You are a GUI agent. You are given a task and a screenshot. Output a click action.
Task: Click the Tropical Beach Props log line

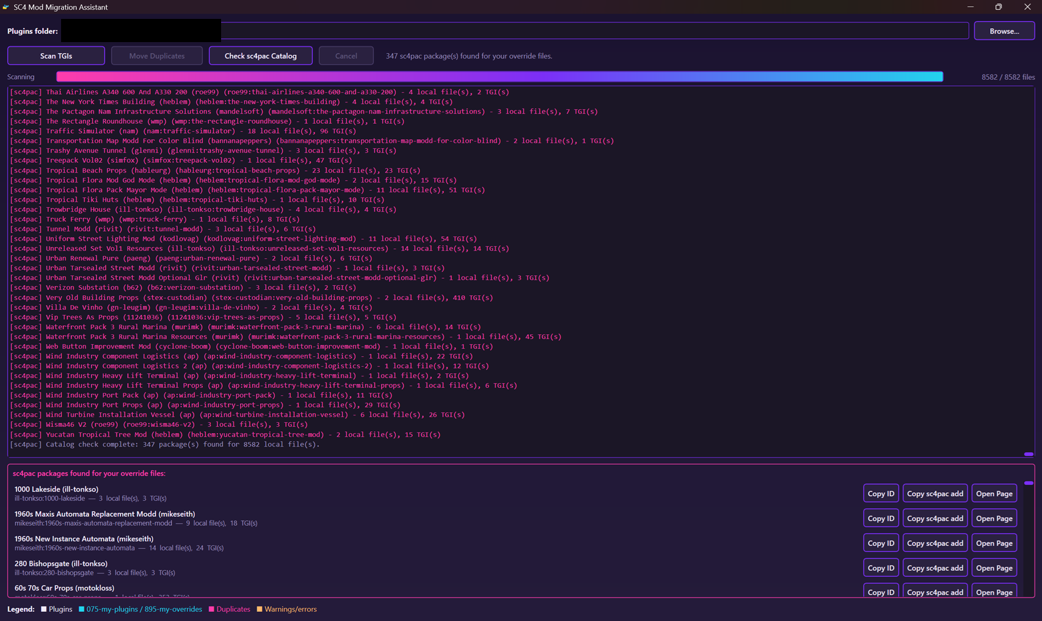coord(215,171)
